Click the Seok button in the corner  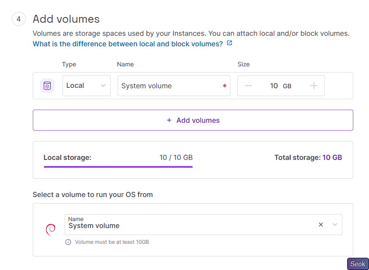pos(358,264)
